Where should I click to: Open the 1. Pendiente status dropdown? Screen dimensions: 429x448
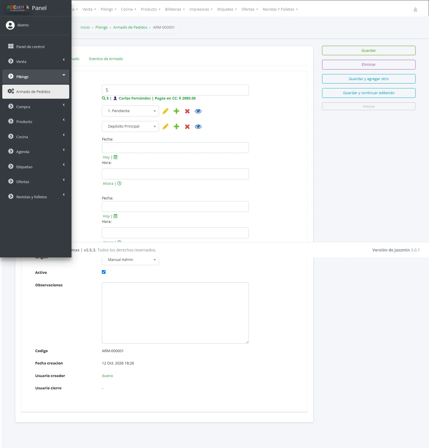point(130,111)
